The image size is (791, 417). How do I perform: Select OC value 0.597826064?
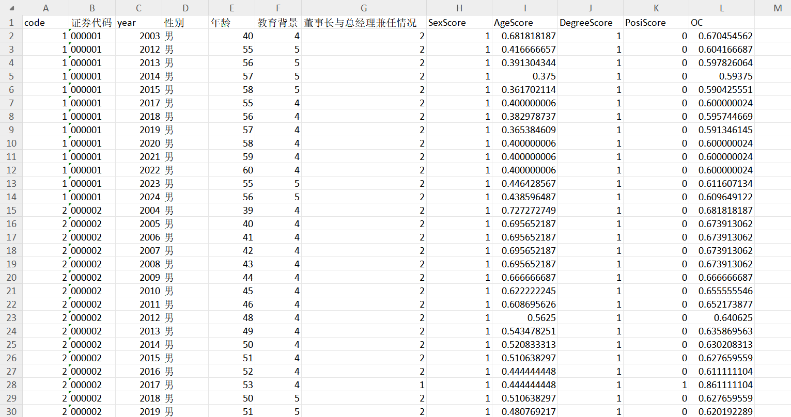[722, 63]
